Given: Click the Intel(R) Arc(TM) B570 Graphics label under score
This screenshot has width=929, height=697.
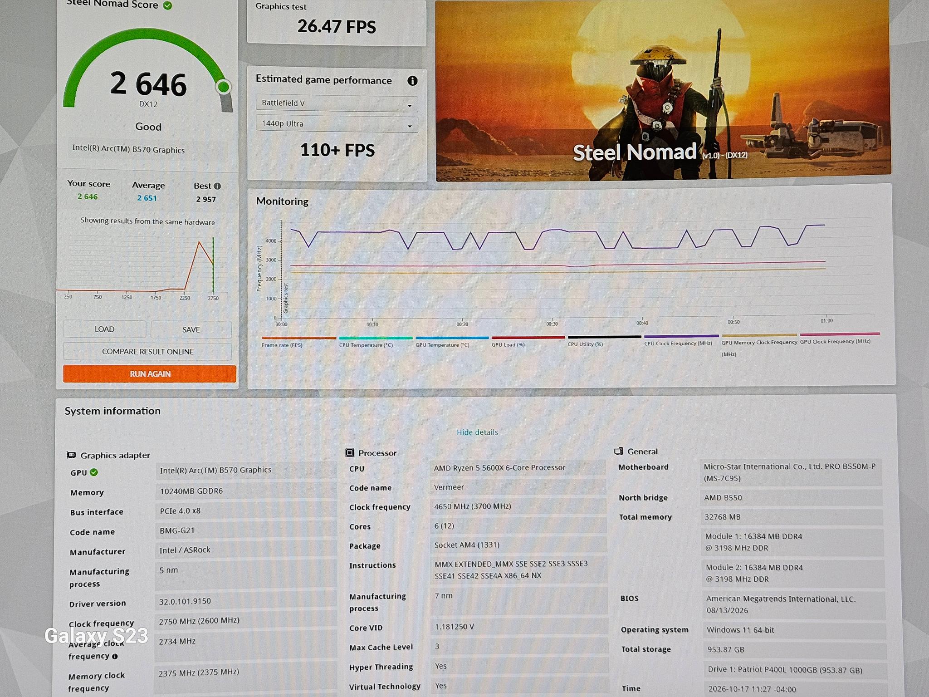Looking at the screenshot, I should coord(128,150).
